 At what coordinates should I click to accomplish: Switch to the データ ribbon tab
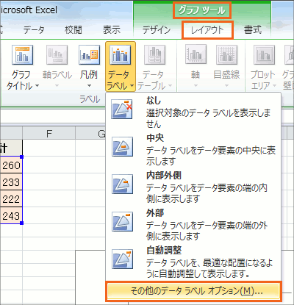point(34,30)
